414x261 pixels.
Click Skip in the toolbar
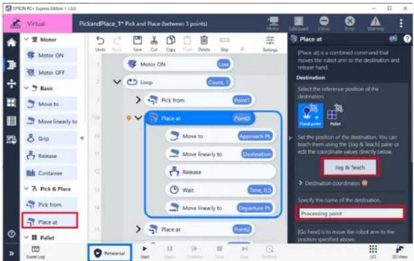pyautogui.click(x=224, y=44)
